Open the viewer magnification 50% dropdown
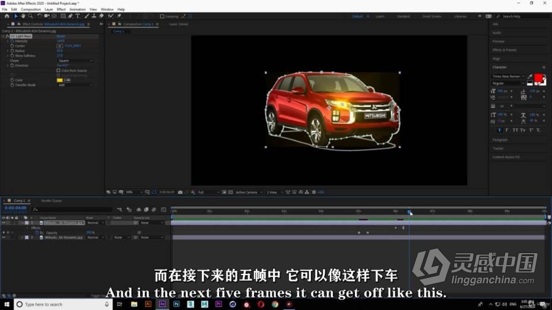The height and width of the screenshot is (310, 552). [x=134, y=192]
